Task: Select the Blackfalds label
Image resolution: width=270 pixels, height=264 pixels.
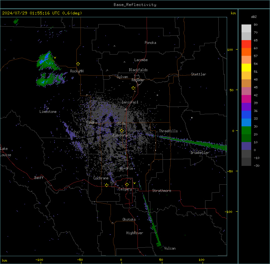Action: 138,70
